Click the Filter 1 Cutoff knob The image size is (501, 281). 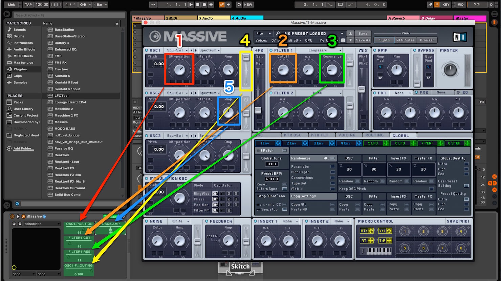[283, 70]
